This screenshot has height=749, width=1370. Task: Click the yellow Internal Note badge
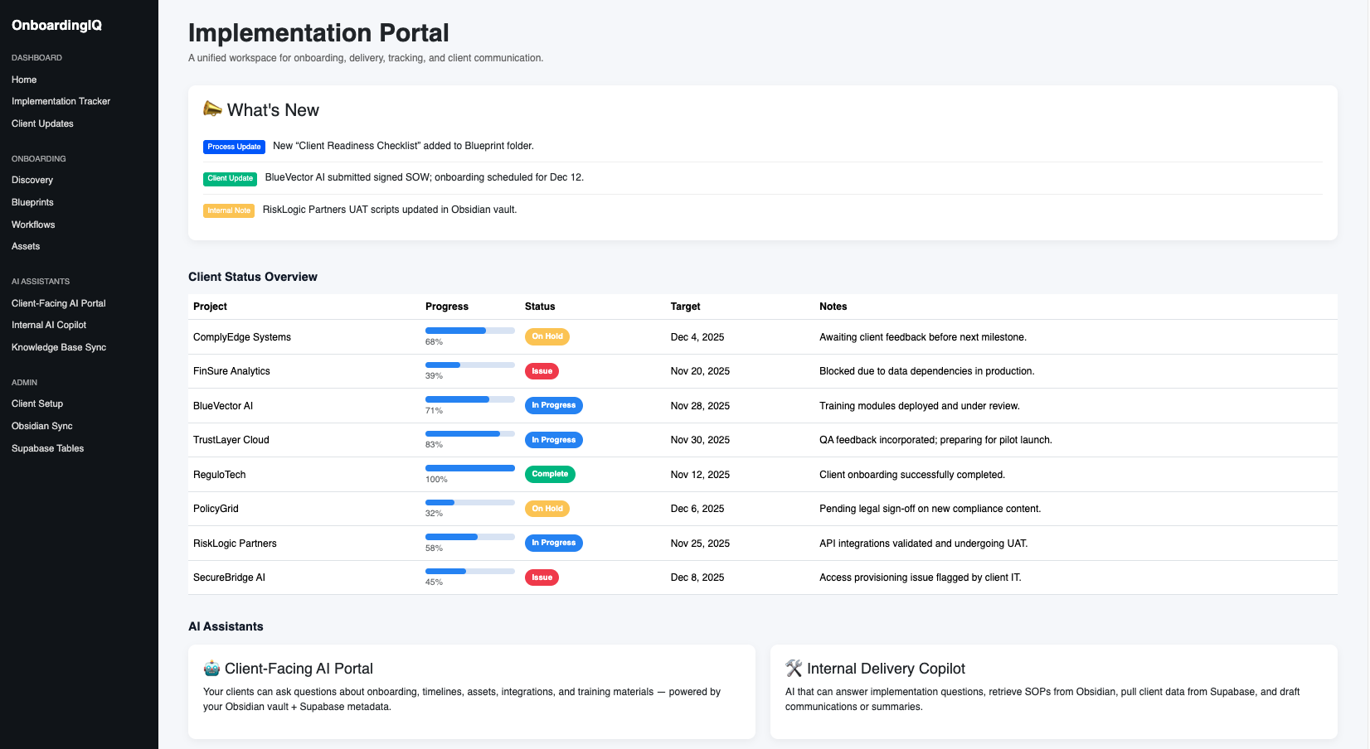pyautogui.click(x=228, y=210)
